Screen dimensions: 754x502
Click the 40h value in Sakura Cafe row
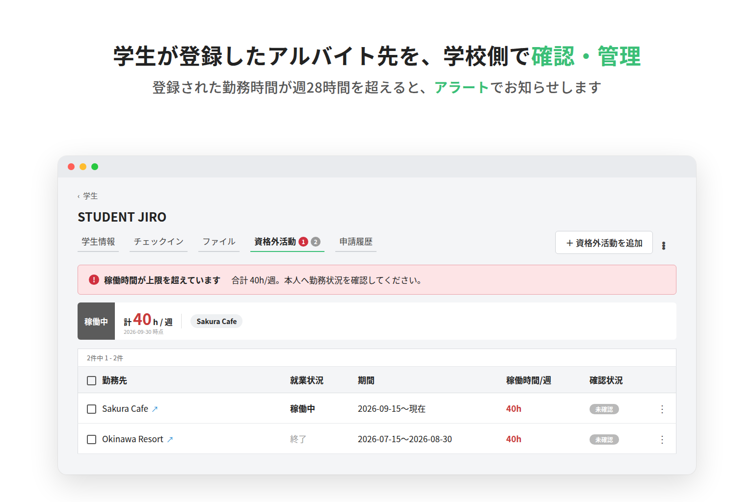tap(514, 409)
